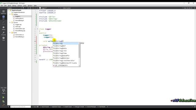Image resolution: width=196 pixels, height=110 pixels.
Task: Open the Help menu
Action: click(35, 5)
